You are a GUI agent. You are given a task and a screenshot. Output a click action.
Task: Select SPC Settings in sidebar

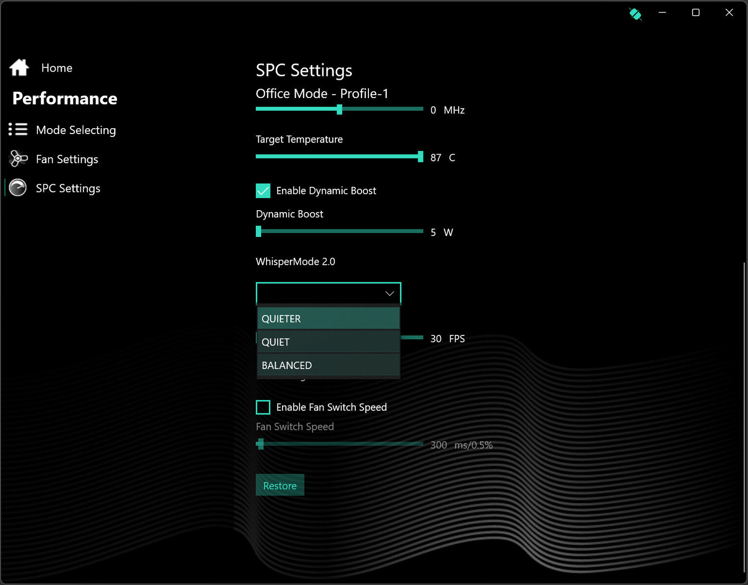coord(68,189)
